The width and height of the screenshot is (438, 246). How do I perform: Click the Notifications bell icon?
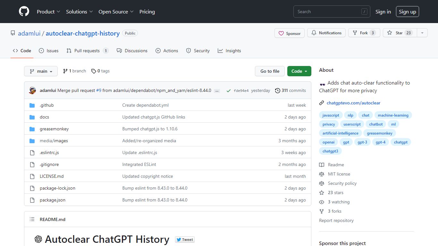pos(313,33)
